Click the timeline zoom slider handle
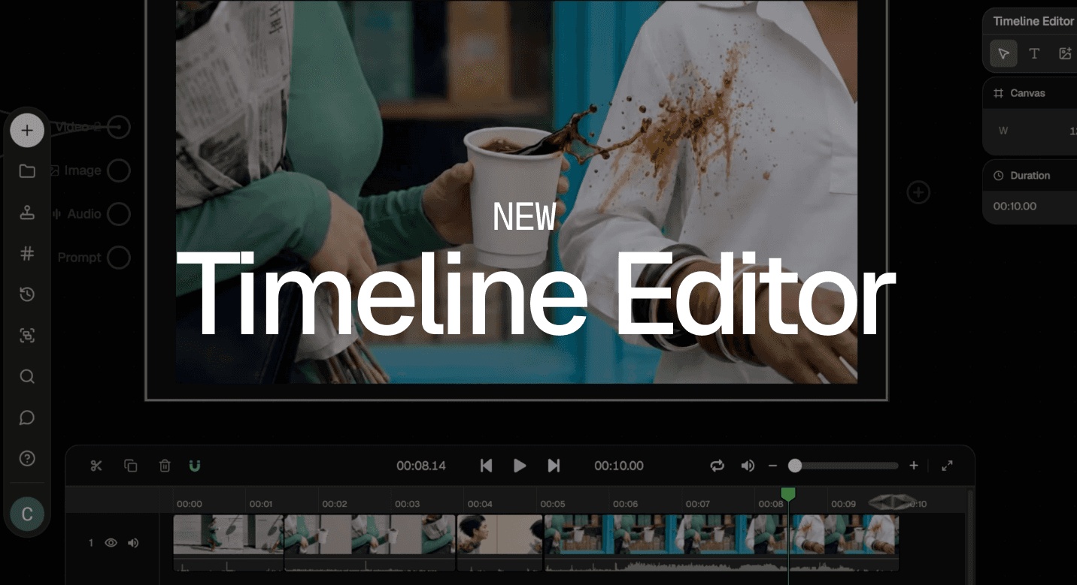The height and width of the screenshot is (585, 1077). (795, 466)
